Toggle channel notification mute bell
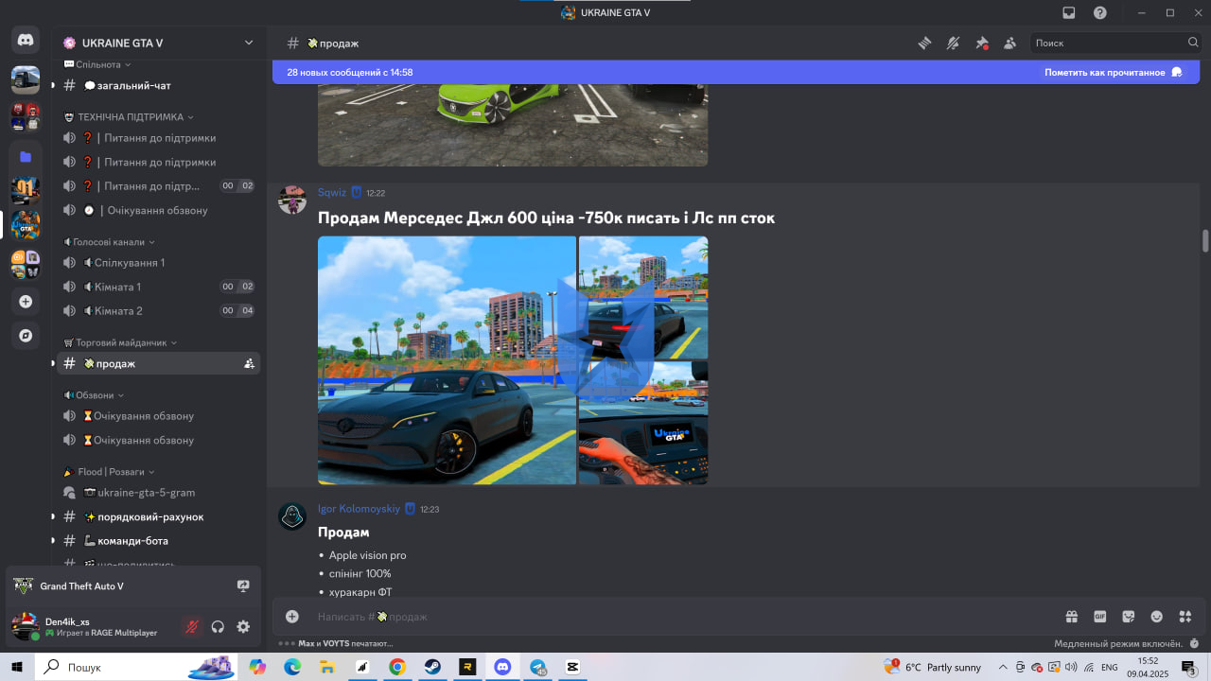This screenshot has width=1211, height=681. [953, 44]
